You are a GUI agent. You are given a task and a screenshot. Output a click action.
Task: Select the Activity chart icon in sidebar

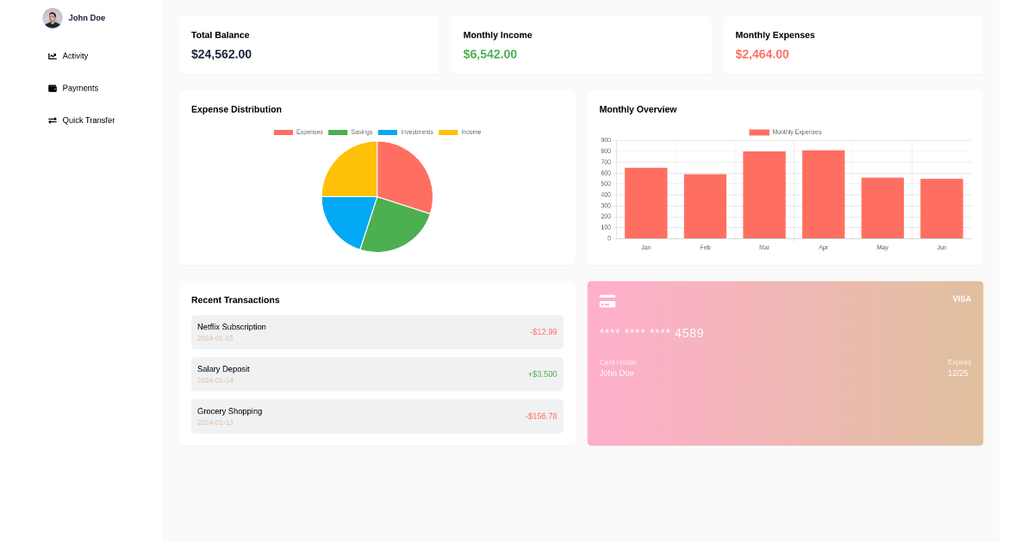(52, 56)
